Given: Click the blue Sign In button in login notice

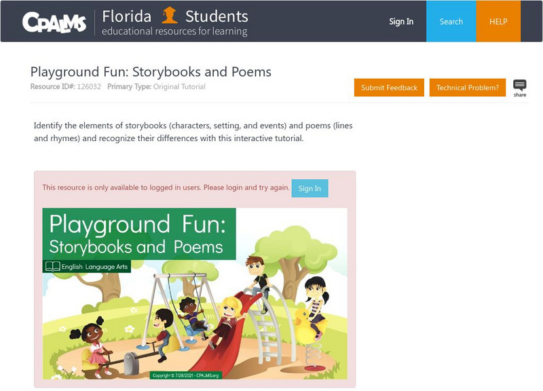Looking at the screenshot, I should click(310, 188).
